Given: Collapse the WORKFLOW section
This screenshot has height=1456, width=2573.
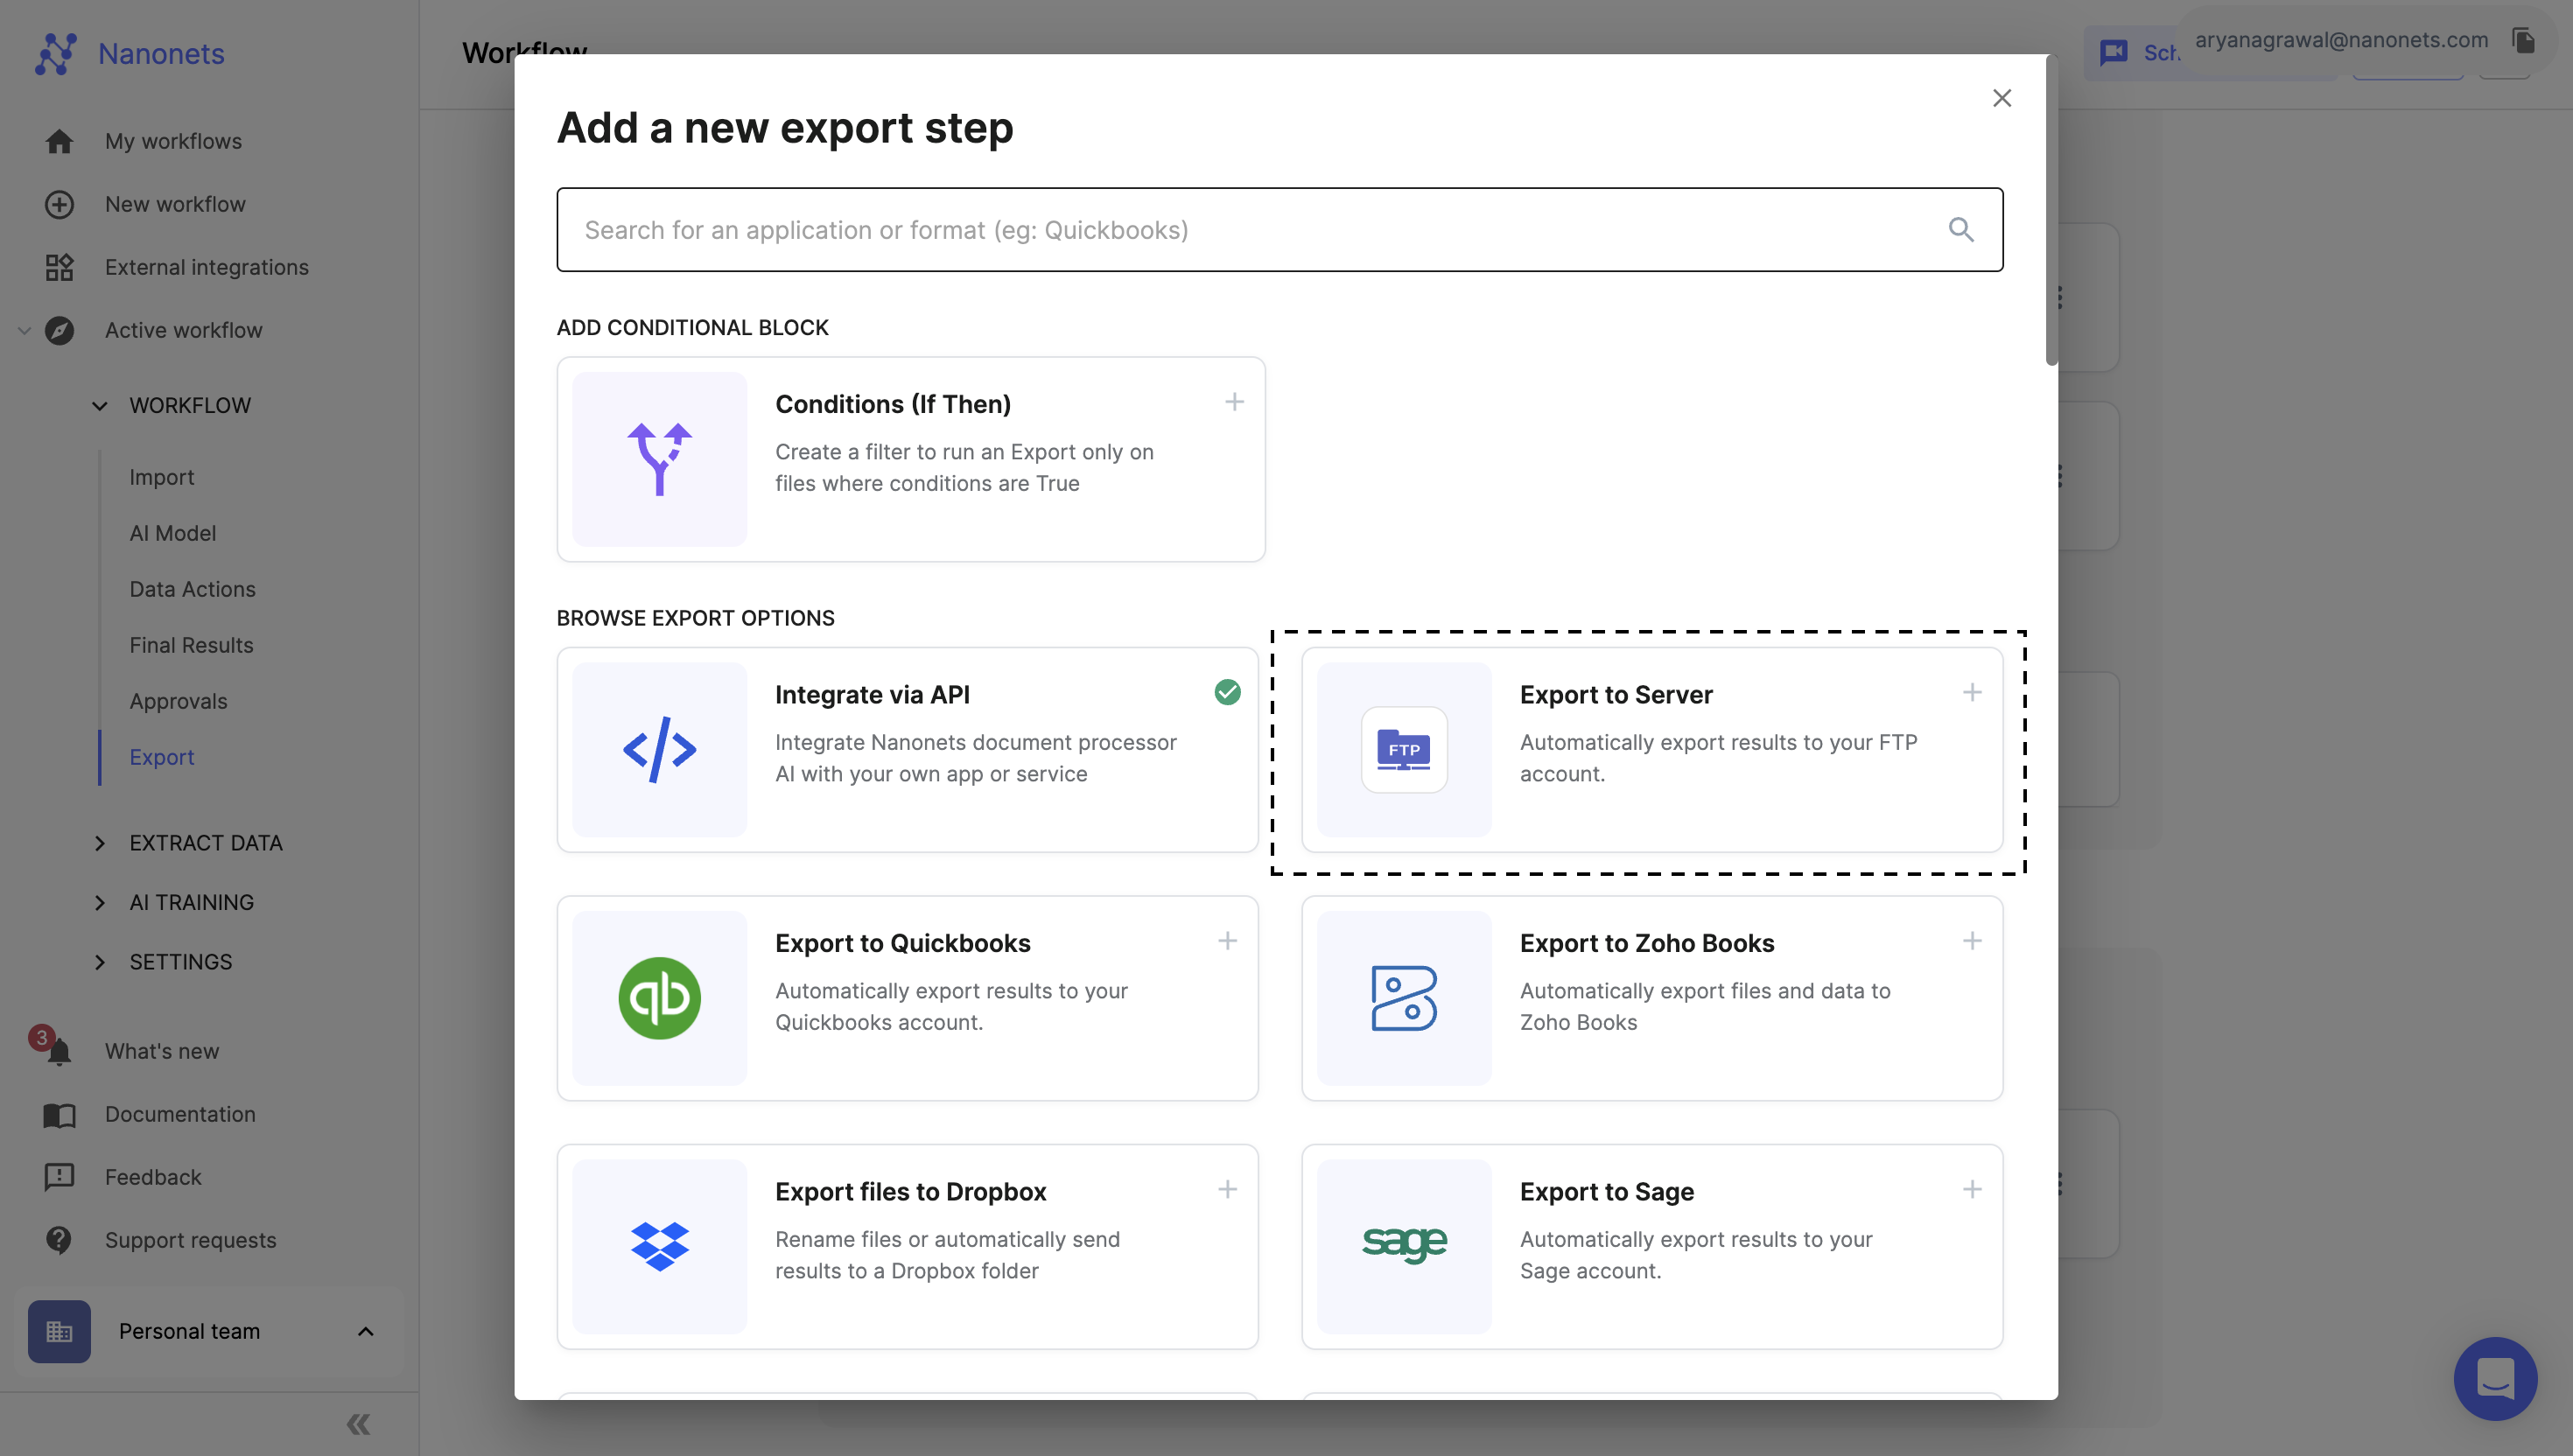Looking at the screenshot, I should point(100,406).
